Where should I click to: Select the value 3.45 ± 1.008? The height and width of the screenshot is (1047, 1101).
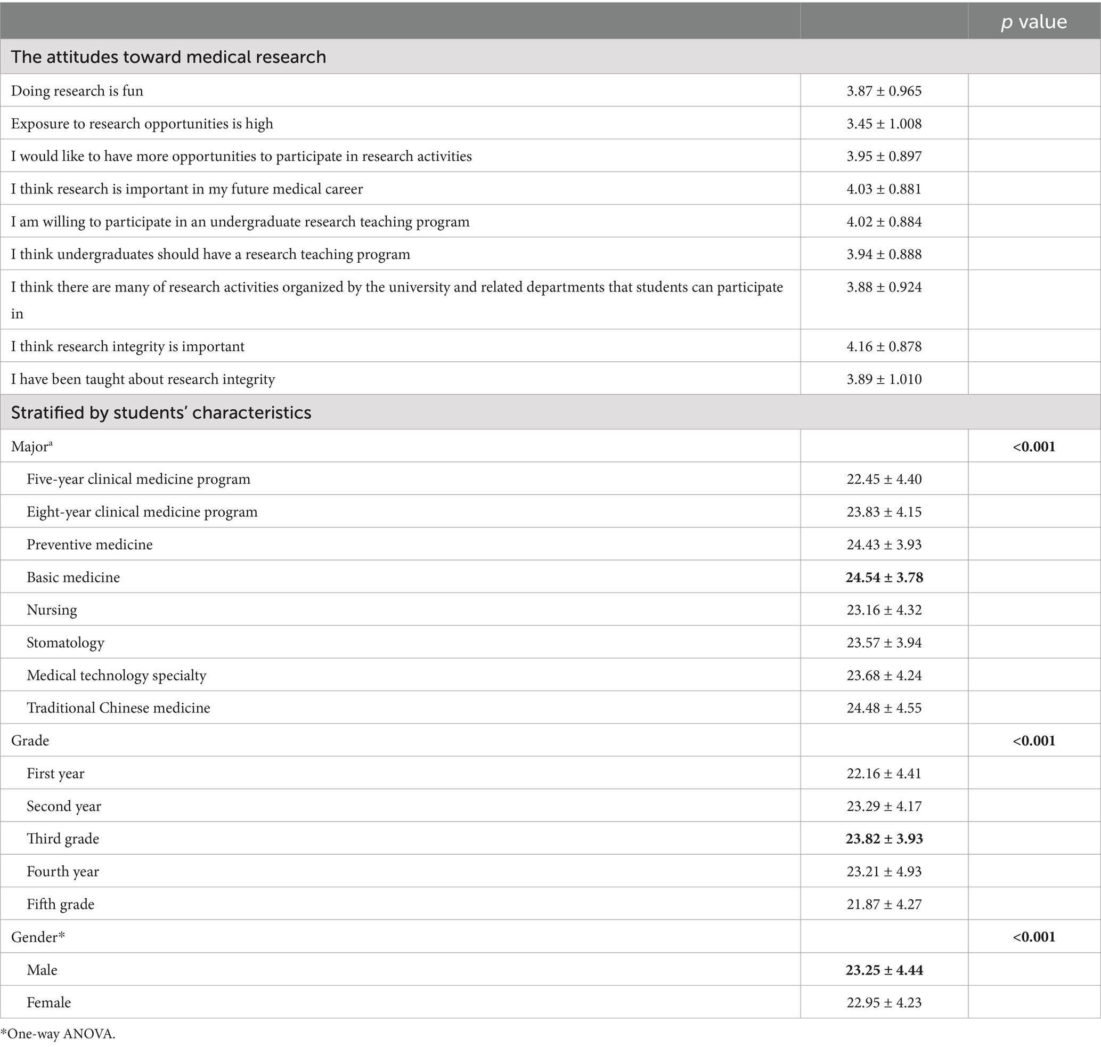click(884, 124)
